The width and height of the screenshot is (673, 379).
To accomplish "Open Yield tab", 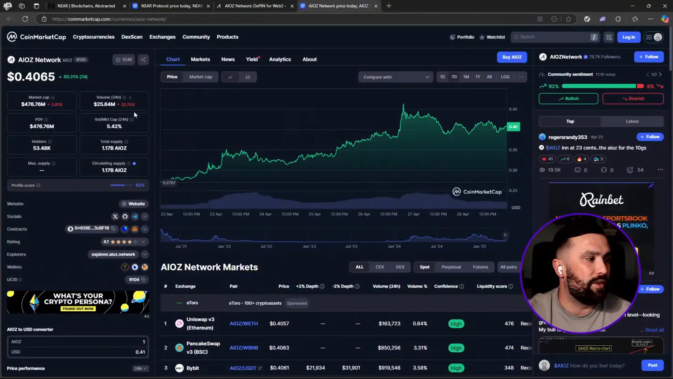I will pos(252,59).
